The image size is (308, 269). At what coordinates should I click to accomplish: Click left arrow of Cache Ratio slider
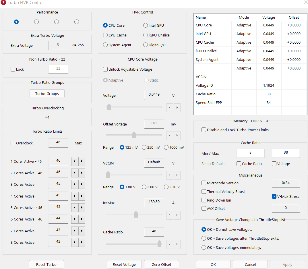pyautogui.click(x=170, y=244)
